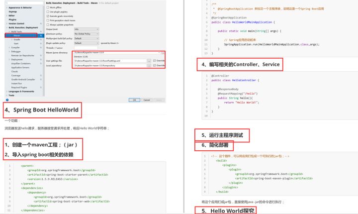Expand the Gradle tree node
The height and width of the screenshot is (214, 358).
(12, 39)
